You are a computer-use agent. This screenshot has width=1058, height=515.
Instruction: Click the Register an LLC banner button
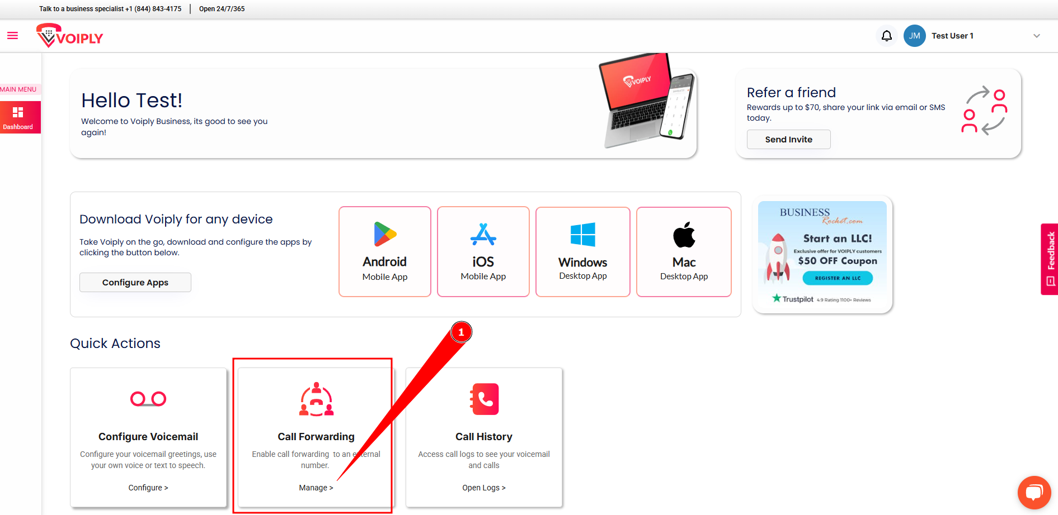pyautogui.click(x=838, y=278)
